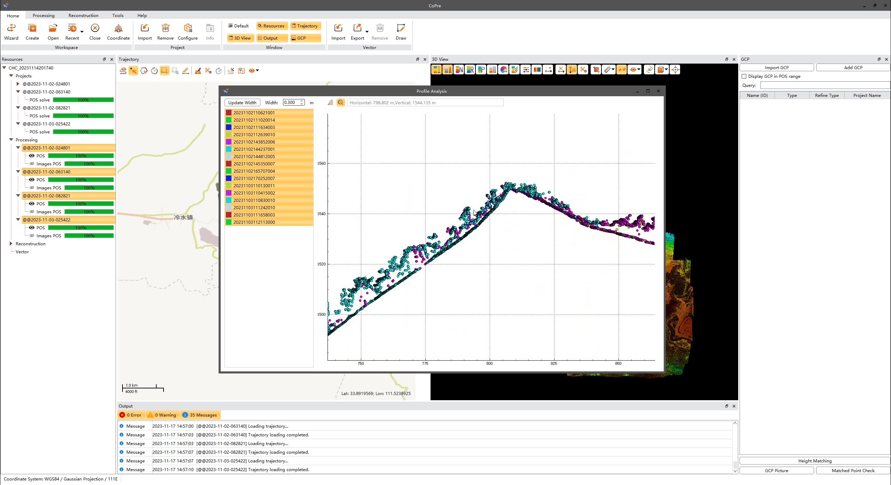
Task: Open the Tools ribbon tab
Action: (118, 15)
